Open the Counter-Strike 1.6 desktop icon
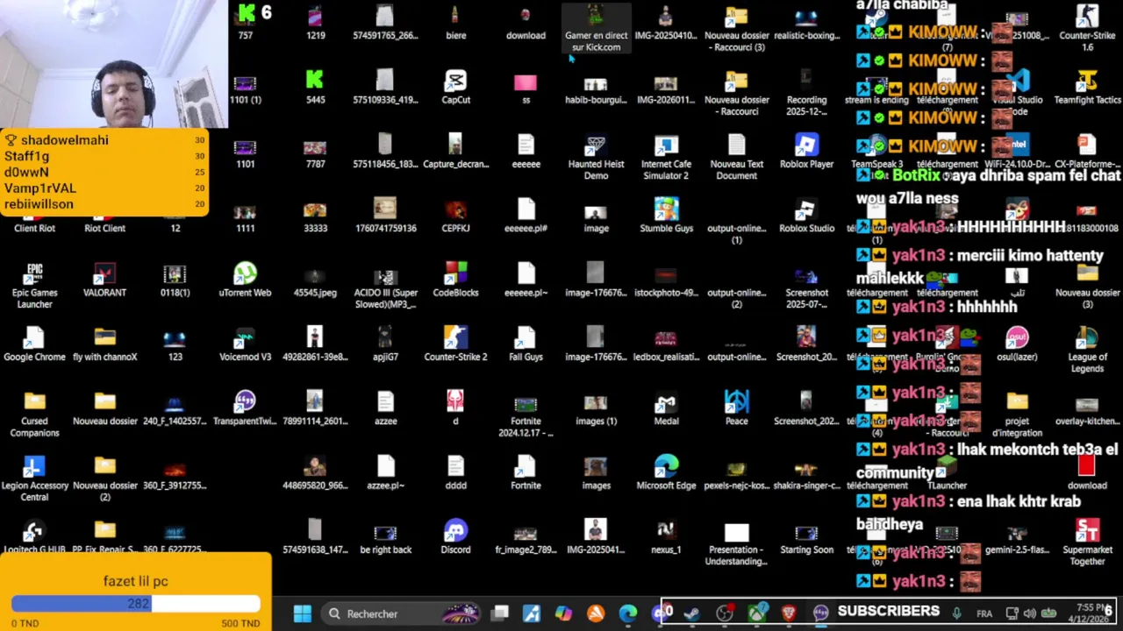Screen dimensions: 1123x631 [x=1087, y=28]
